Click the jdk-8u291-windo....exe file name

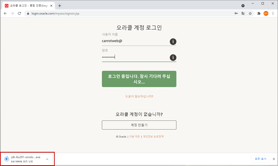(x=26, y=157)
